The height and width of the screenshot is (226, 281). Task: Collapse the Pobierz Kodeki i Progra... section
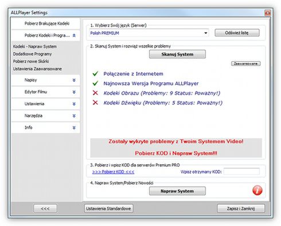pyautogui.click(x=74, y=35)
